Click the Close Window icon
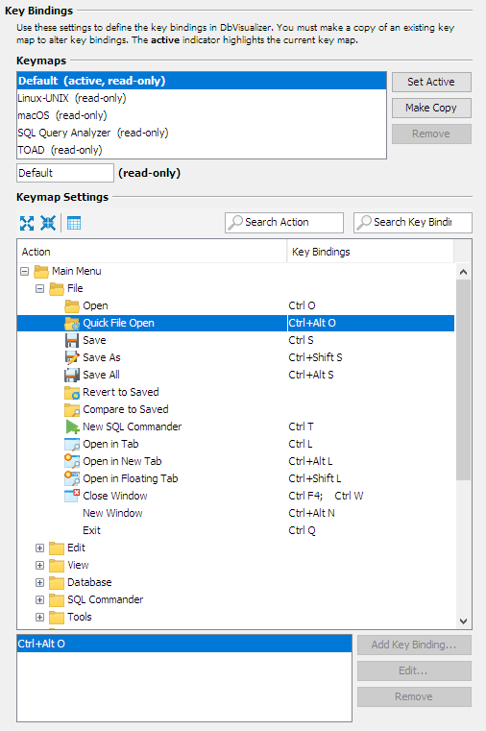The image size is (486, 731). [x=72, y=496]
